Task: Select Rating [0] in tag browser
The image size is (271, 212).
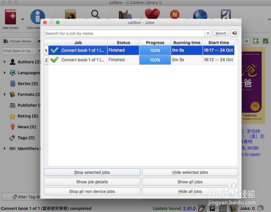Action: (x=28, y=116)
